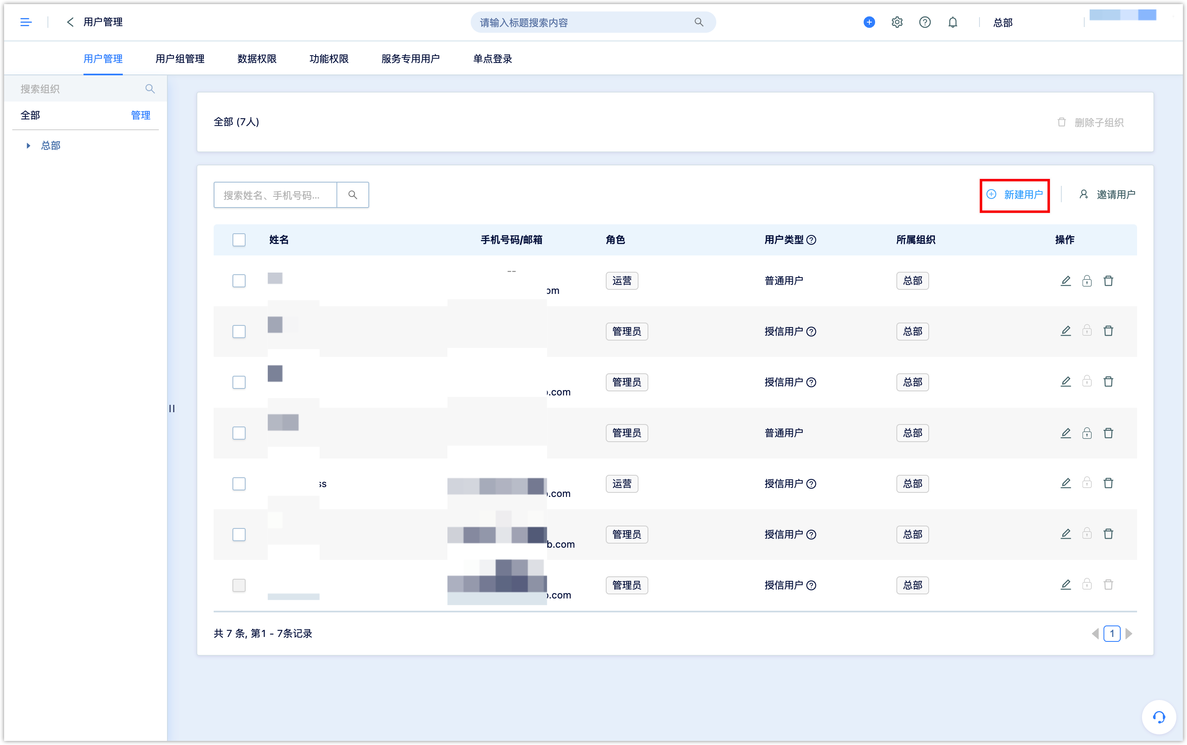Click the 姓名 column header
The width and height of the screenshot is (1187, 745).
[279, 240]
